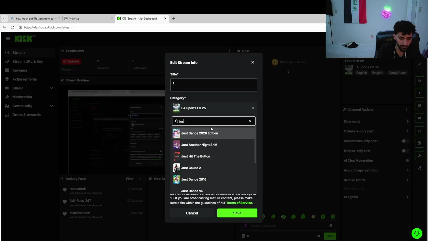Viewport: 428px width, 241px height.
Task: Open the browser tab list dropdown
Action: pos(4,18)
